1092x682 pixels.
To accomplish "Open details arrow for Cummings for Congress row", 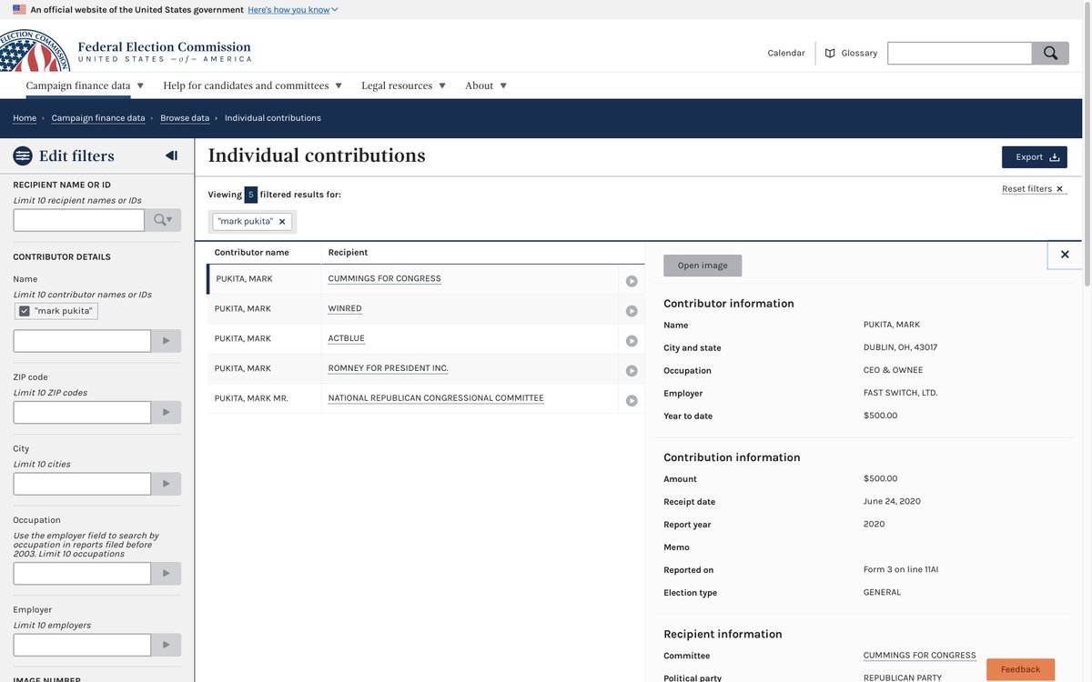I will pyautogui.click(x=632, y=281).
